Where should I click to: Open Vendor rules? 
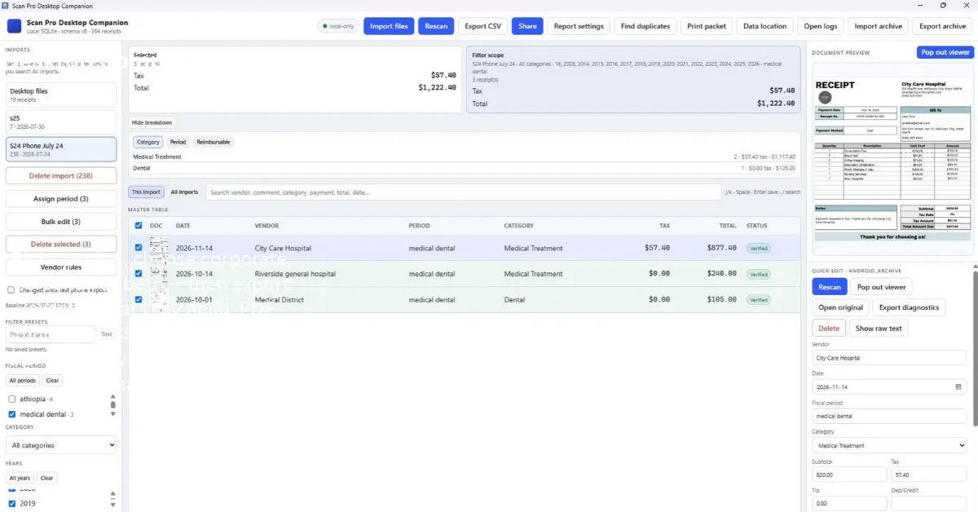(61, 267)
